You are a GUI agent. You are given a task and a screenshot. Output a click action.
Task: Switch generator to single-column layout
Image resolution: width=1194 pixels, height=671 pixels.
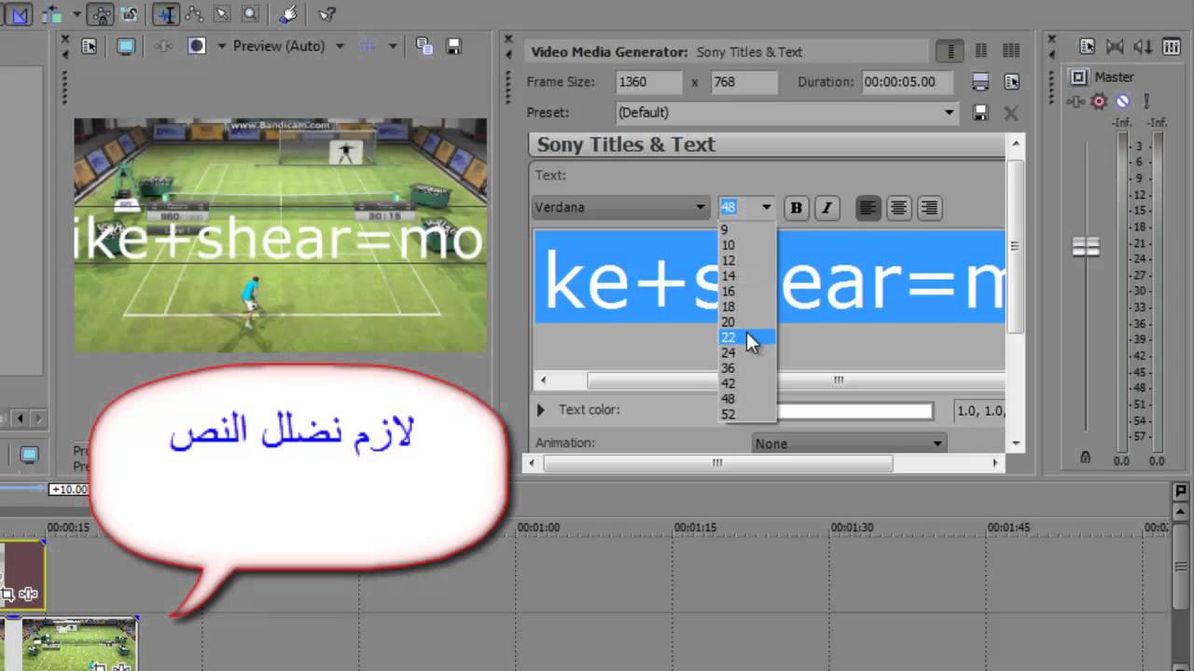(x=950, y=51)
